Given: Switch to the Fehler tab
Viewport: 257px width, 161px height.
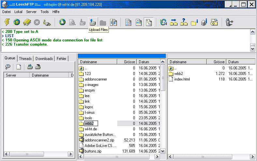Looking at the screenshot, I should tap(62, 59).
